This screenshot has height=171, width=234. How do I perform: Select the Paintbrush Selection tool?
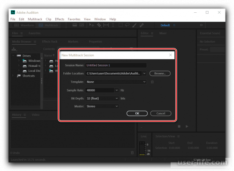134,25
